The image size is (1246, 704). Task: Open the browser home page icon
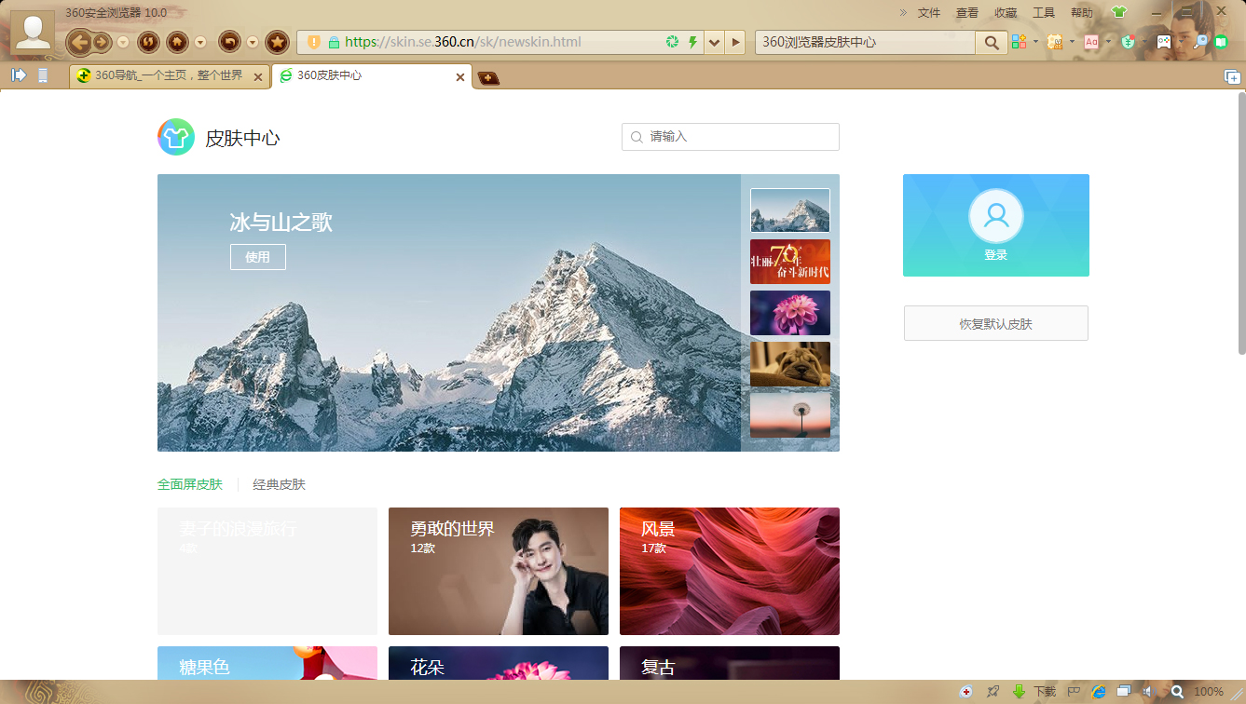click(177, 42)
